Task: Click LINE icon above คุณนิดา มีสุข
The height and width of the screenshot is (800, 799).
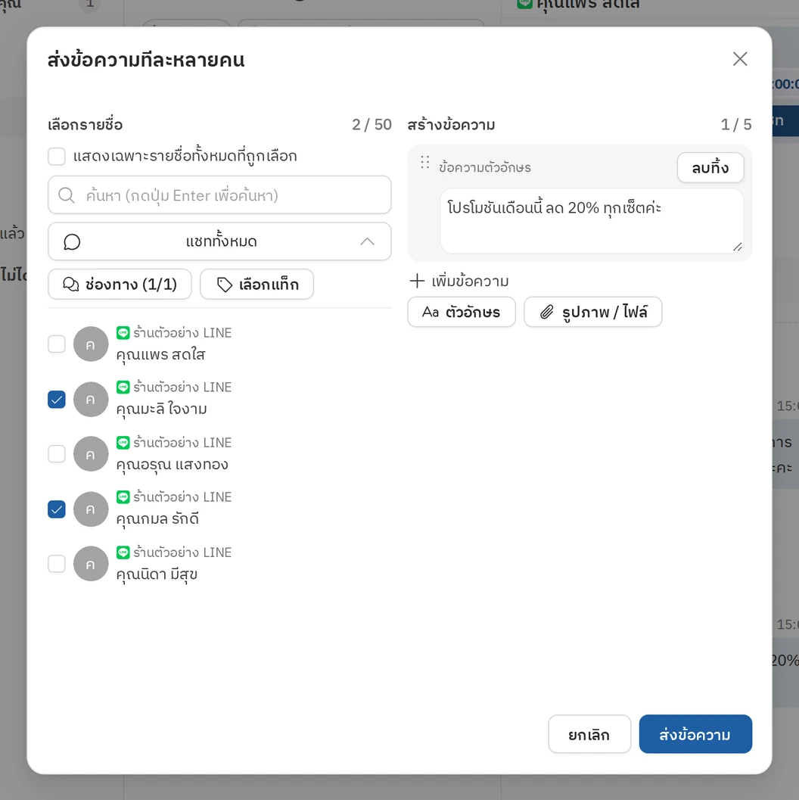Action: pyautogui.click(x=123, y=552)
